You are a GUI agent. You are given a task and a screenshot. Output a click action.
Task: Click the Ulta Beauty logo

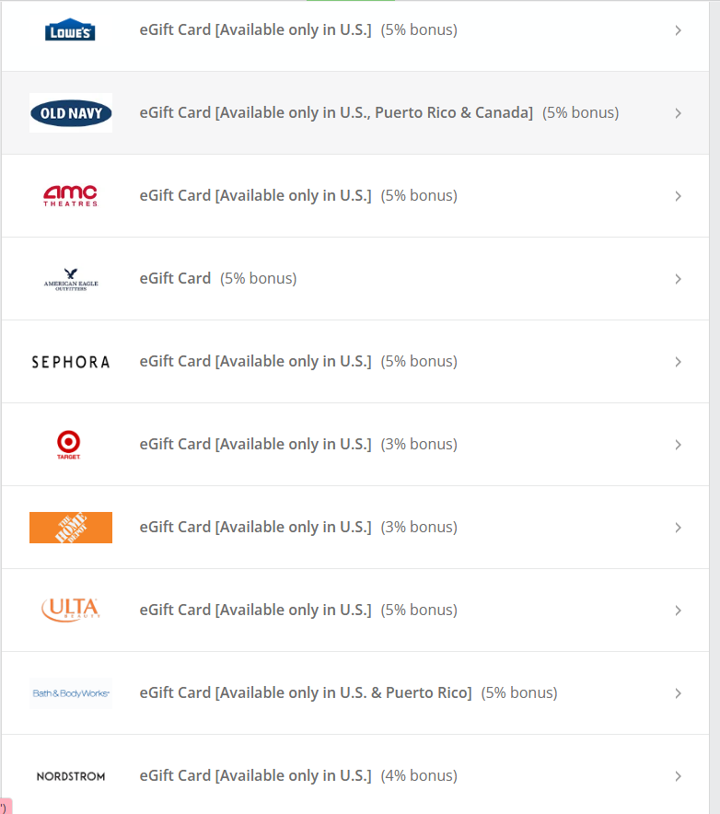70,610
